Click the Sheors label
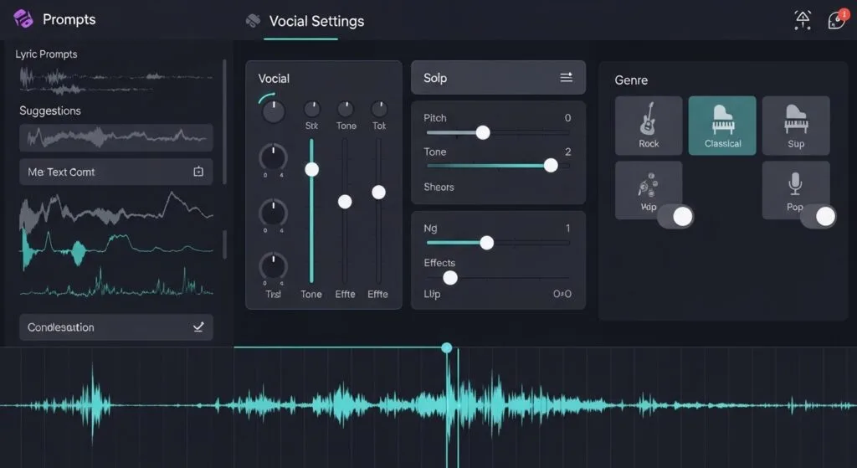Image resolution: width=857 pixels, height=468 pixels. [439, 187]
